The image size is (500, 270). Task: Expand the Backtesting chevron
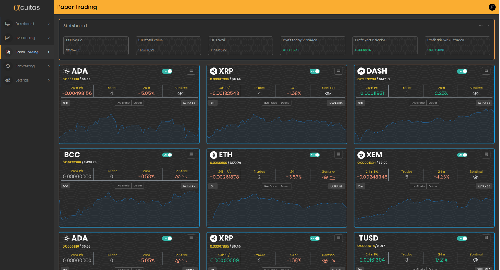coord(49,66)
